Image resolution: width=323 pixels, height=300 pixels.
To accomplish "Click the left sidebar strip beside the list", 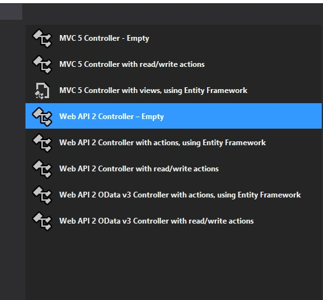I will coord(13,160).
